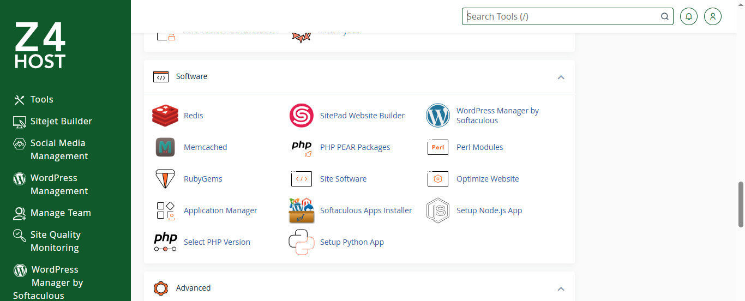The width and height of the screenshot is (745, 301).
Task: Open the PHP PEAR Packages link
Action: (355, 147)
